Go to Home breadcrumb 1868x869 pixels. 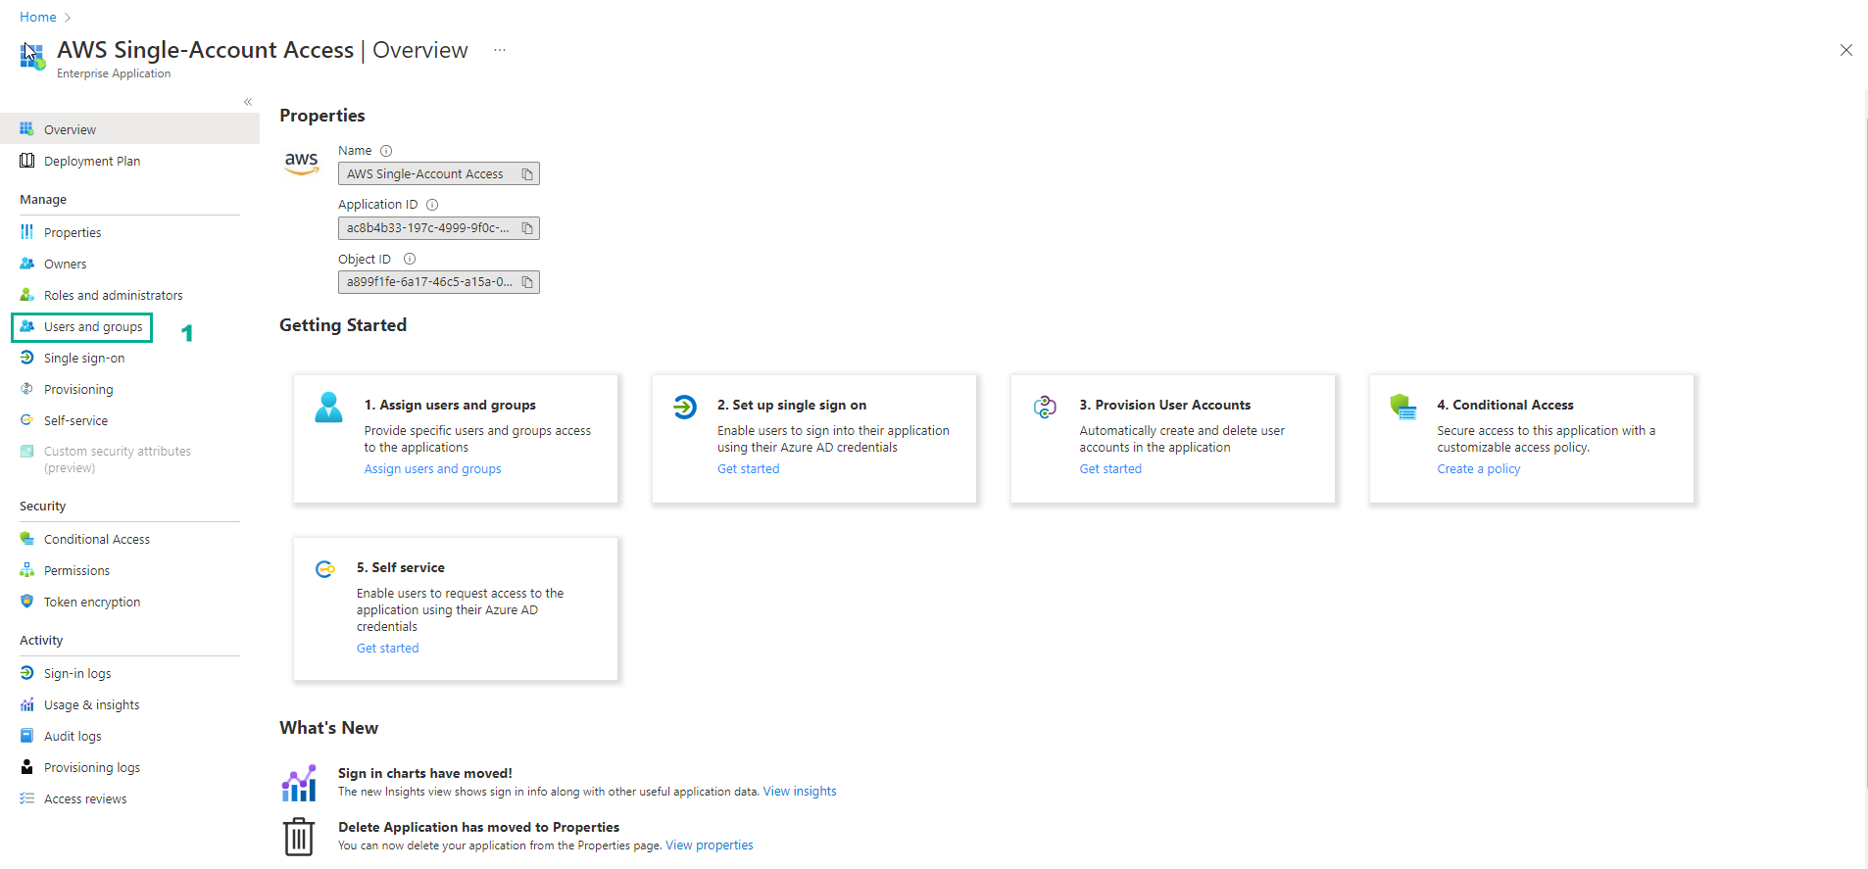click(38, 17)
